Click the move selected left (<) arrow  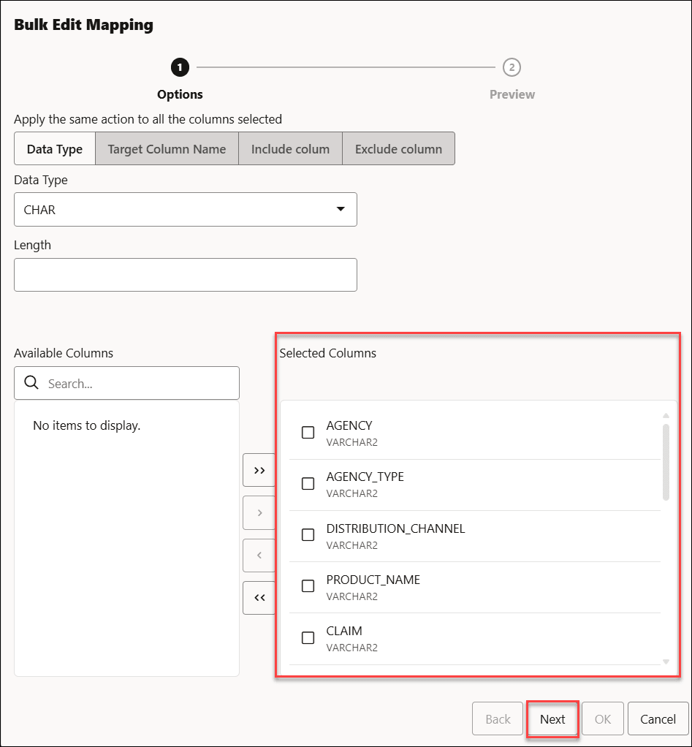(x=259, y=555)
